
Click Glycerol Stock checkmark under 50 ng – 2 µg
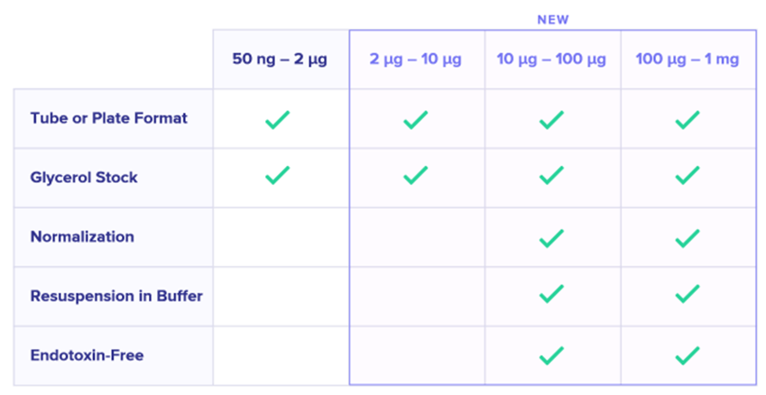coord(277,175)
